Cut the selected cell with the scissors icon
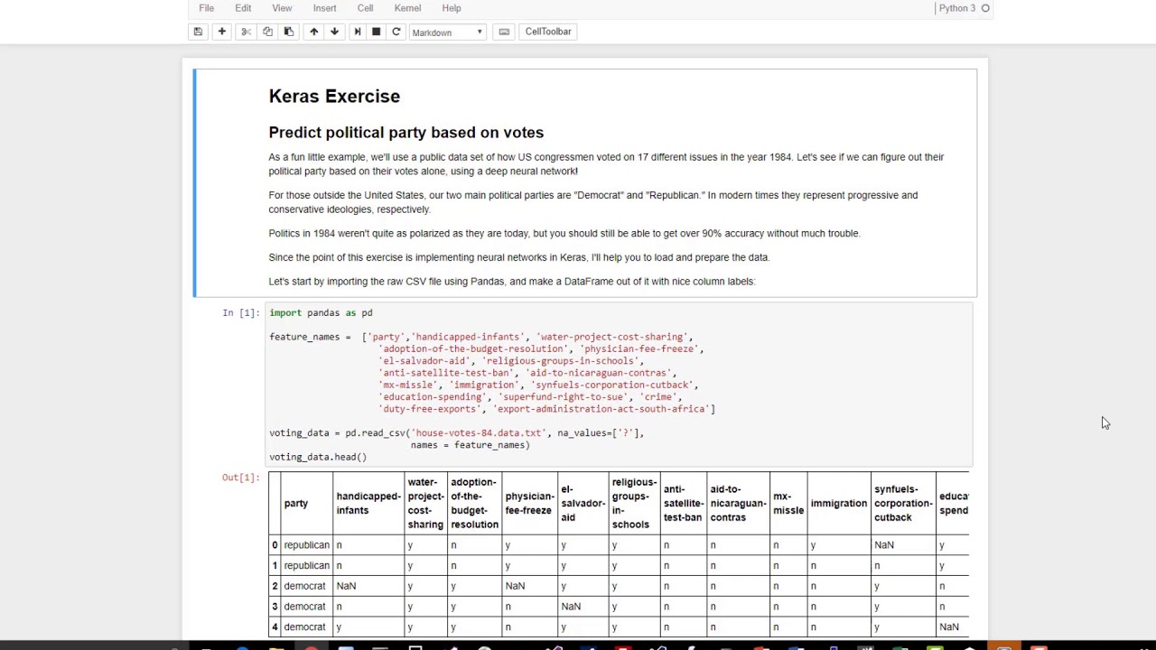Screen dimensions: 1156x650 [246, 32]
